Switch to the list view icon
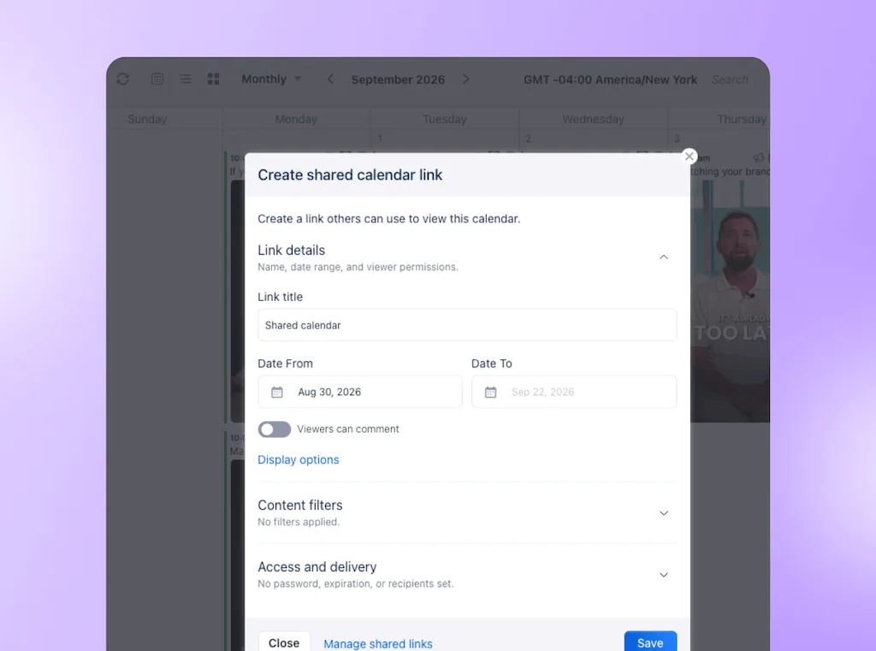This screenshot has width=876, height=651. coord(186,79)
